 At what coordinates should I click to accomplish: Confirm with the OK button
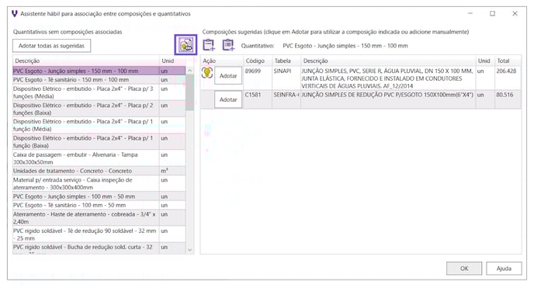point(464,268)
